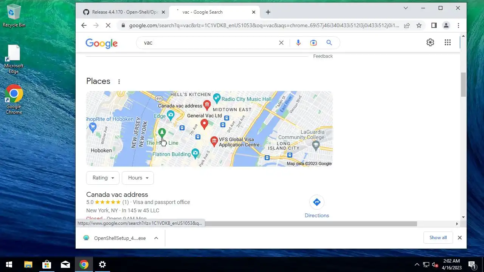
Task: Open Chrome profile avatar
Action: tap(446, 25)
